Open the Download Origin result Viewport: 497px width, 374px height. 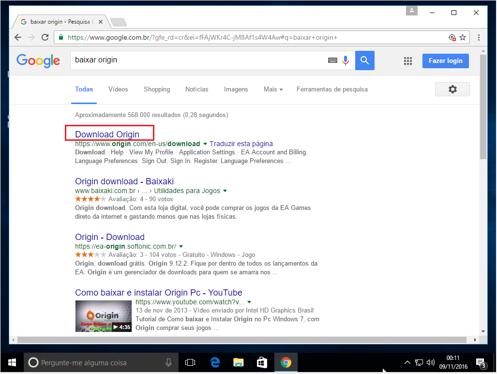coord(107,135)
